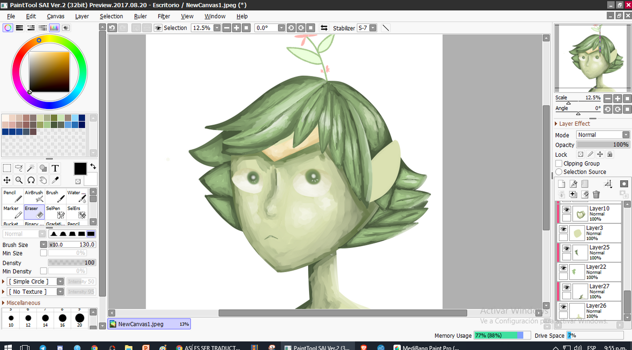The image size is (632, 350).
Task: Choose the AirBrush tool
Action: (34, 196)
